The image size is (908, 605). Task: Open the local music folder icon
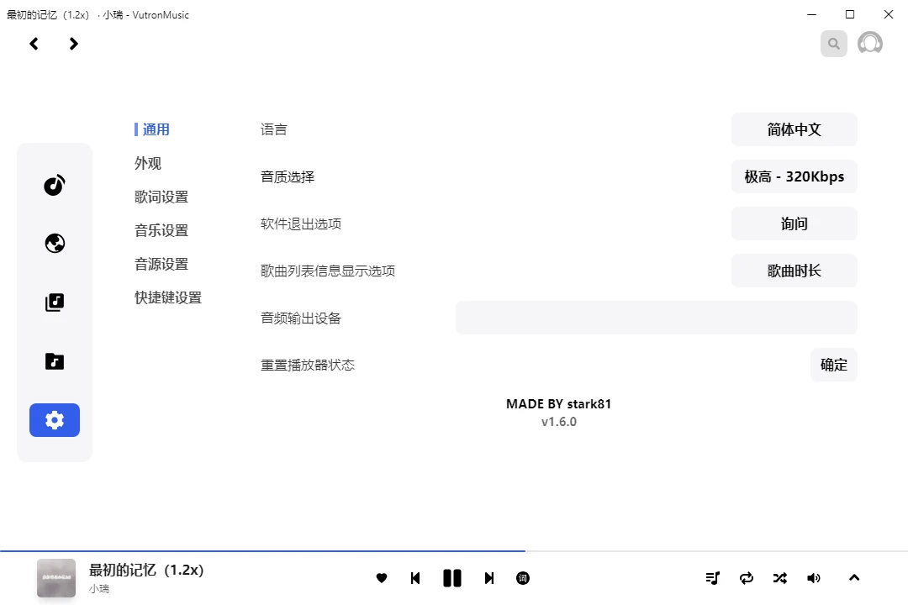pos(55,361)
